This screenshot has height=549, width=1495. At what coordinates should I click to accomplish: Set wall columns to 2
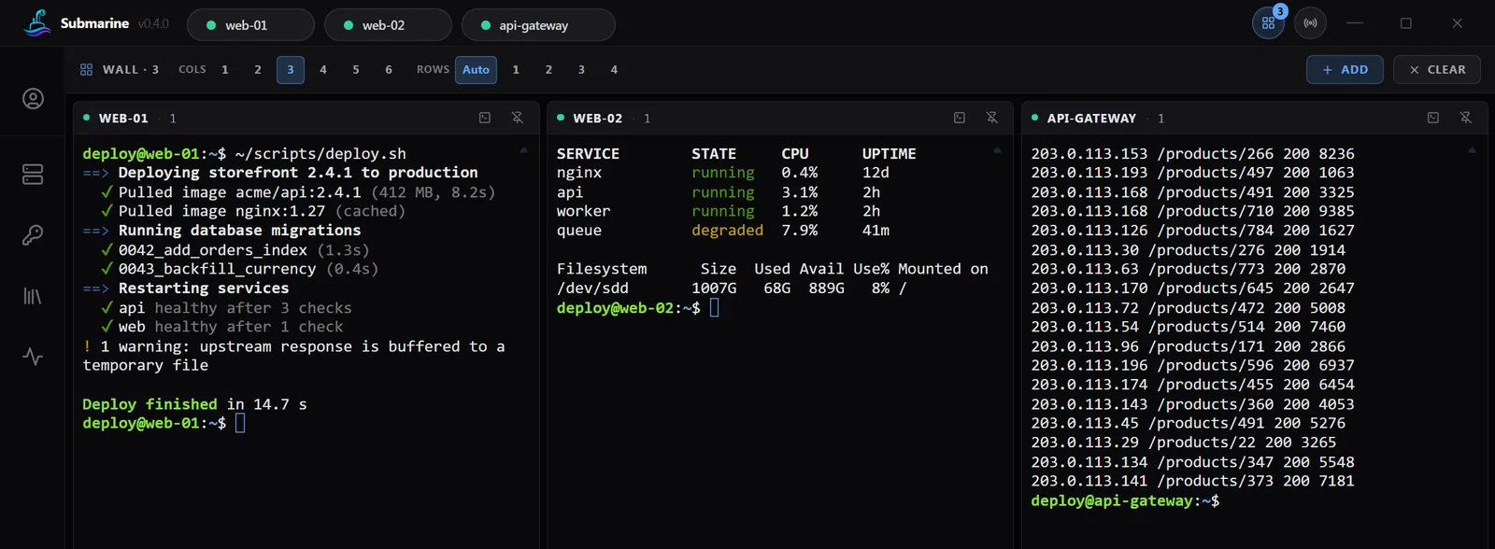(x=258, y=70)
